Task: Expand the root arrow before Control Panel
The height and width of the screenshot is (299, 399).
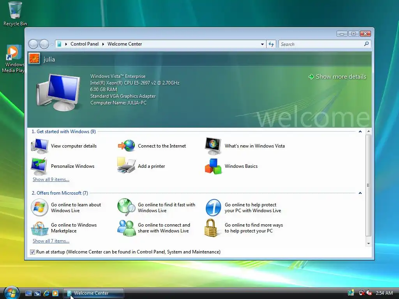Action: coord(66,44)
